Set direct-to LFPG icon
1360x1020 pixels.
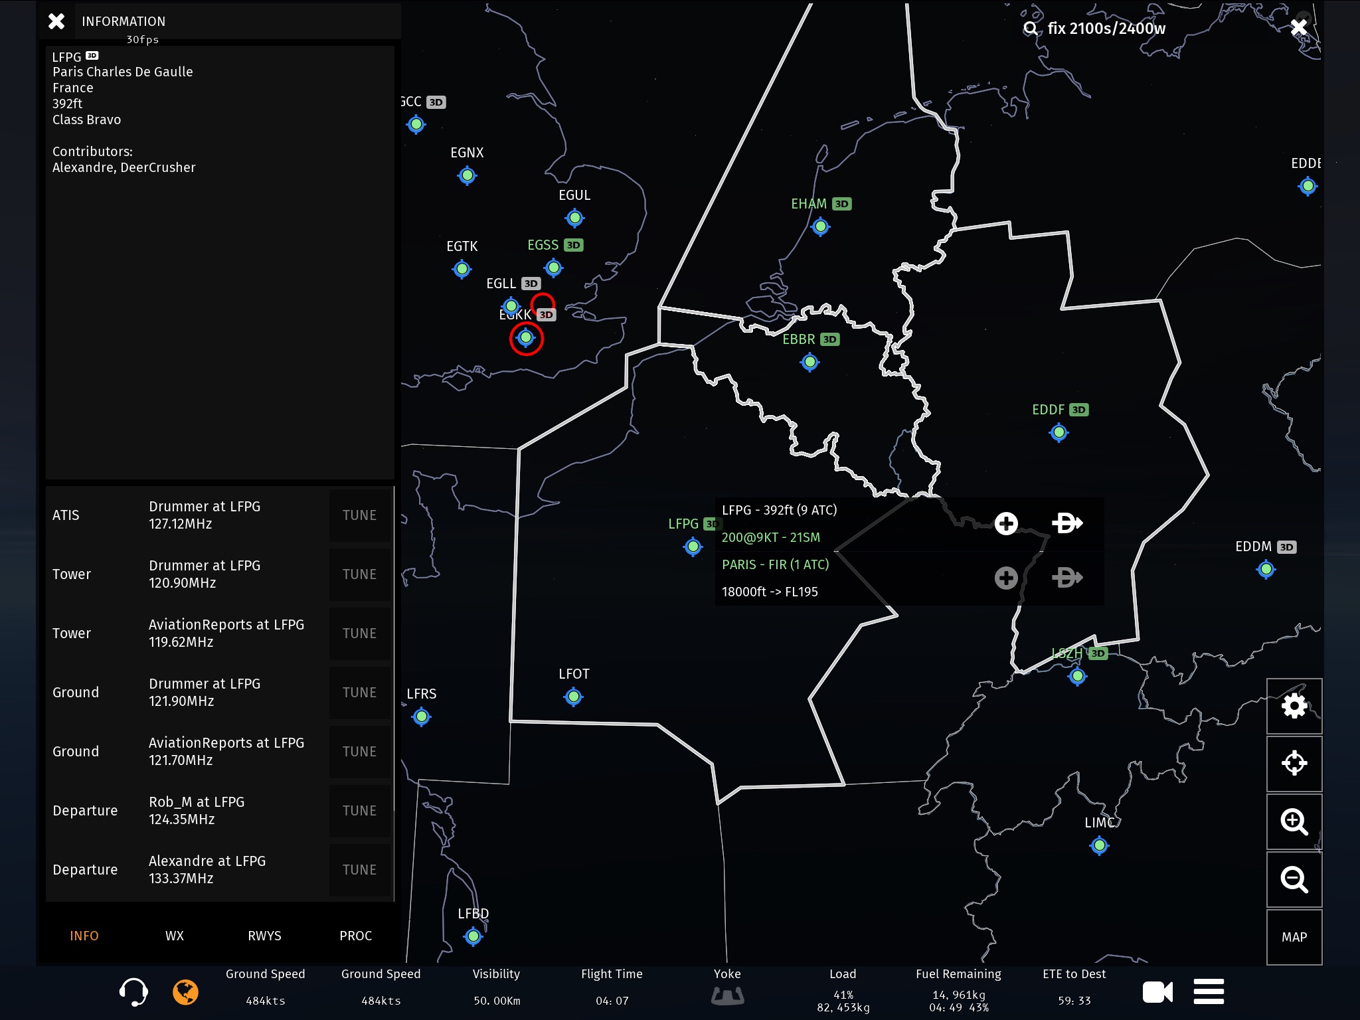point(1067,523)
